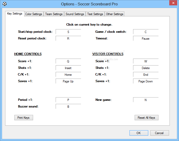Close the Options dialog window

173,3
